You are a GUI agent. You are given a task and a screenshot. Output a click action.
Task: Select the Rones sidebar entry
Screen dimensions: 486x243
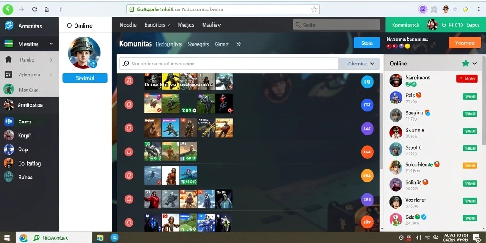point(29,178)
